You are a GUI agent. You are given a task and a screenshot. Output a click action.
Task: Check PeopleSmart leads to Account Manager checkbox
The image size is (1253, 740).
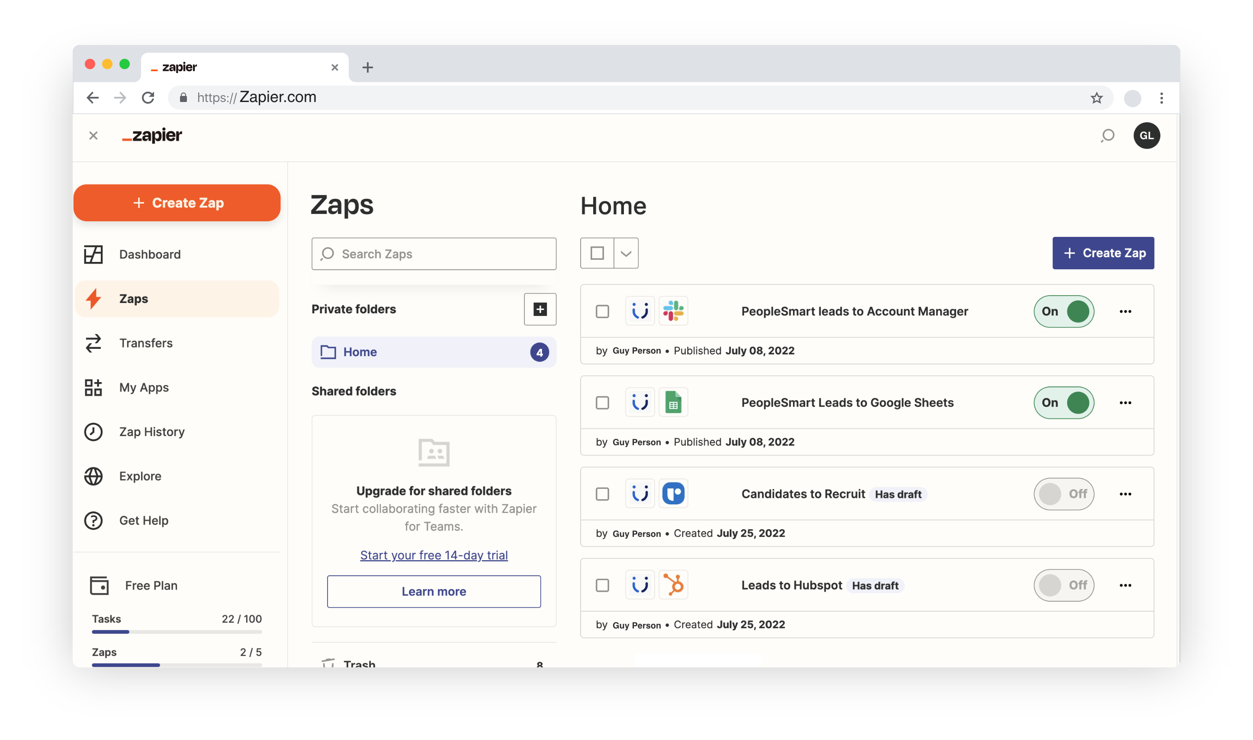pos(602,312)
